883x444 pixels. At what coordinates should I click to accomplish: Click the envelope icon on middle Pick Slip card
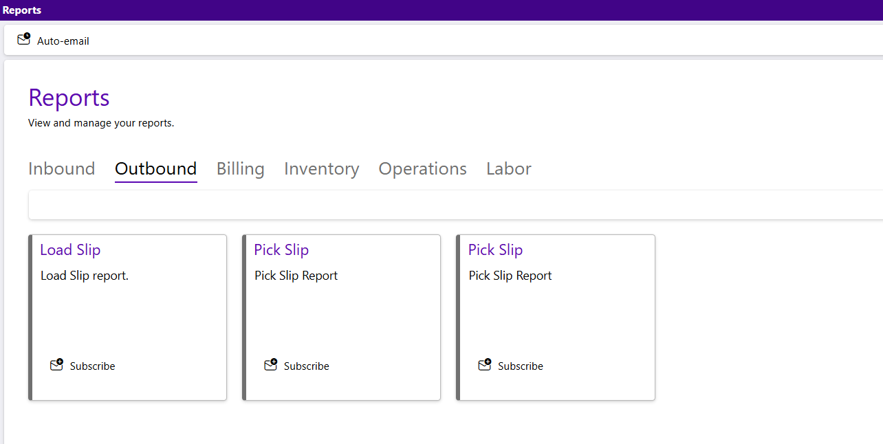[x=271, y=365]
